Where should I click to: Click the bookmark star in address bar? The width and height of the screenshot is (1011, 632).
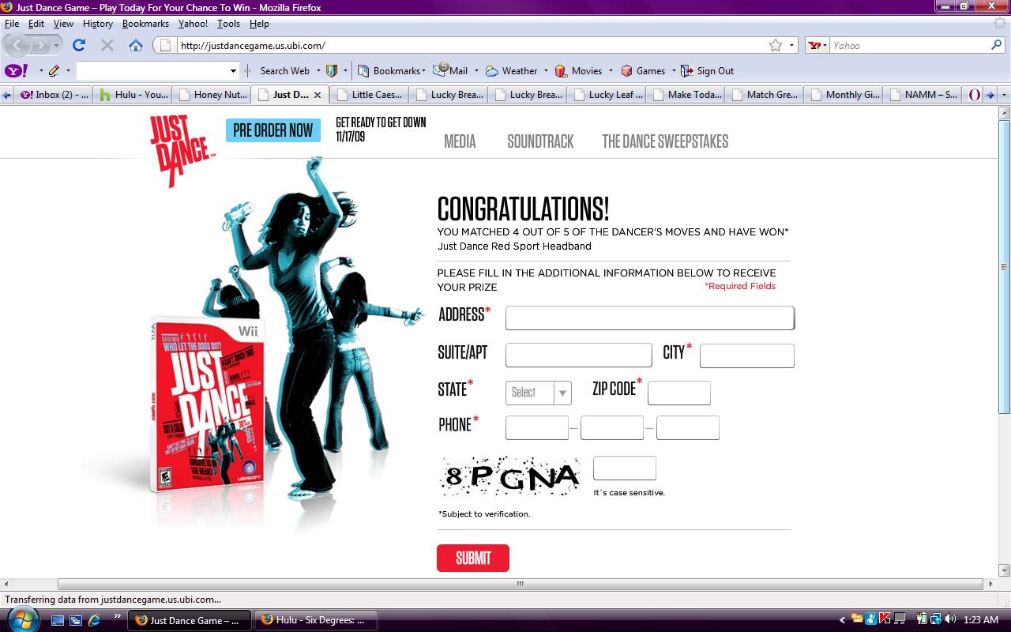pos(776,45)
